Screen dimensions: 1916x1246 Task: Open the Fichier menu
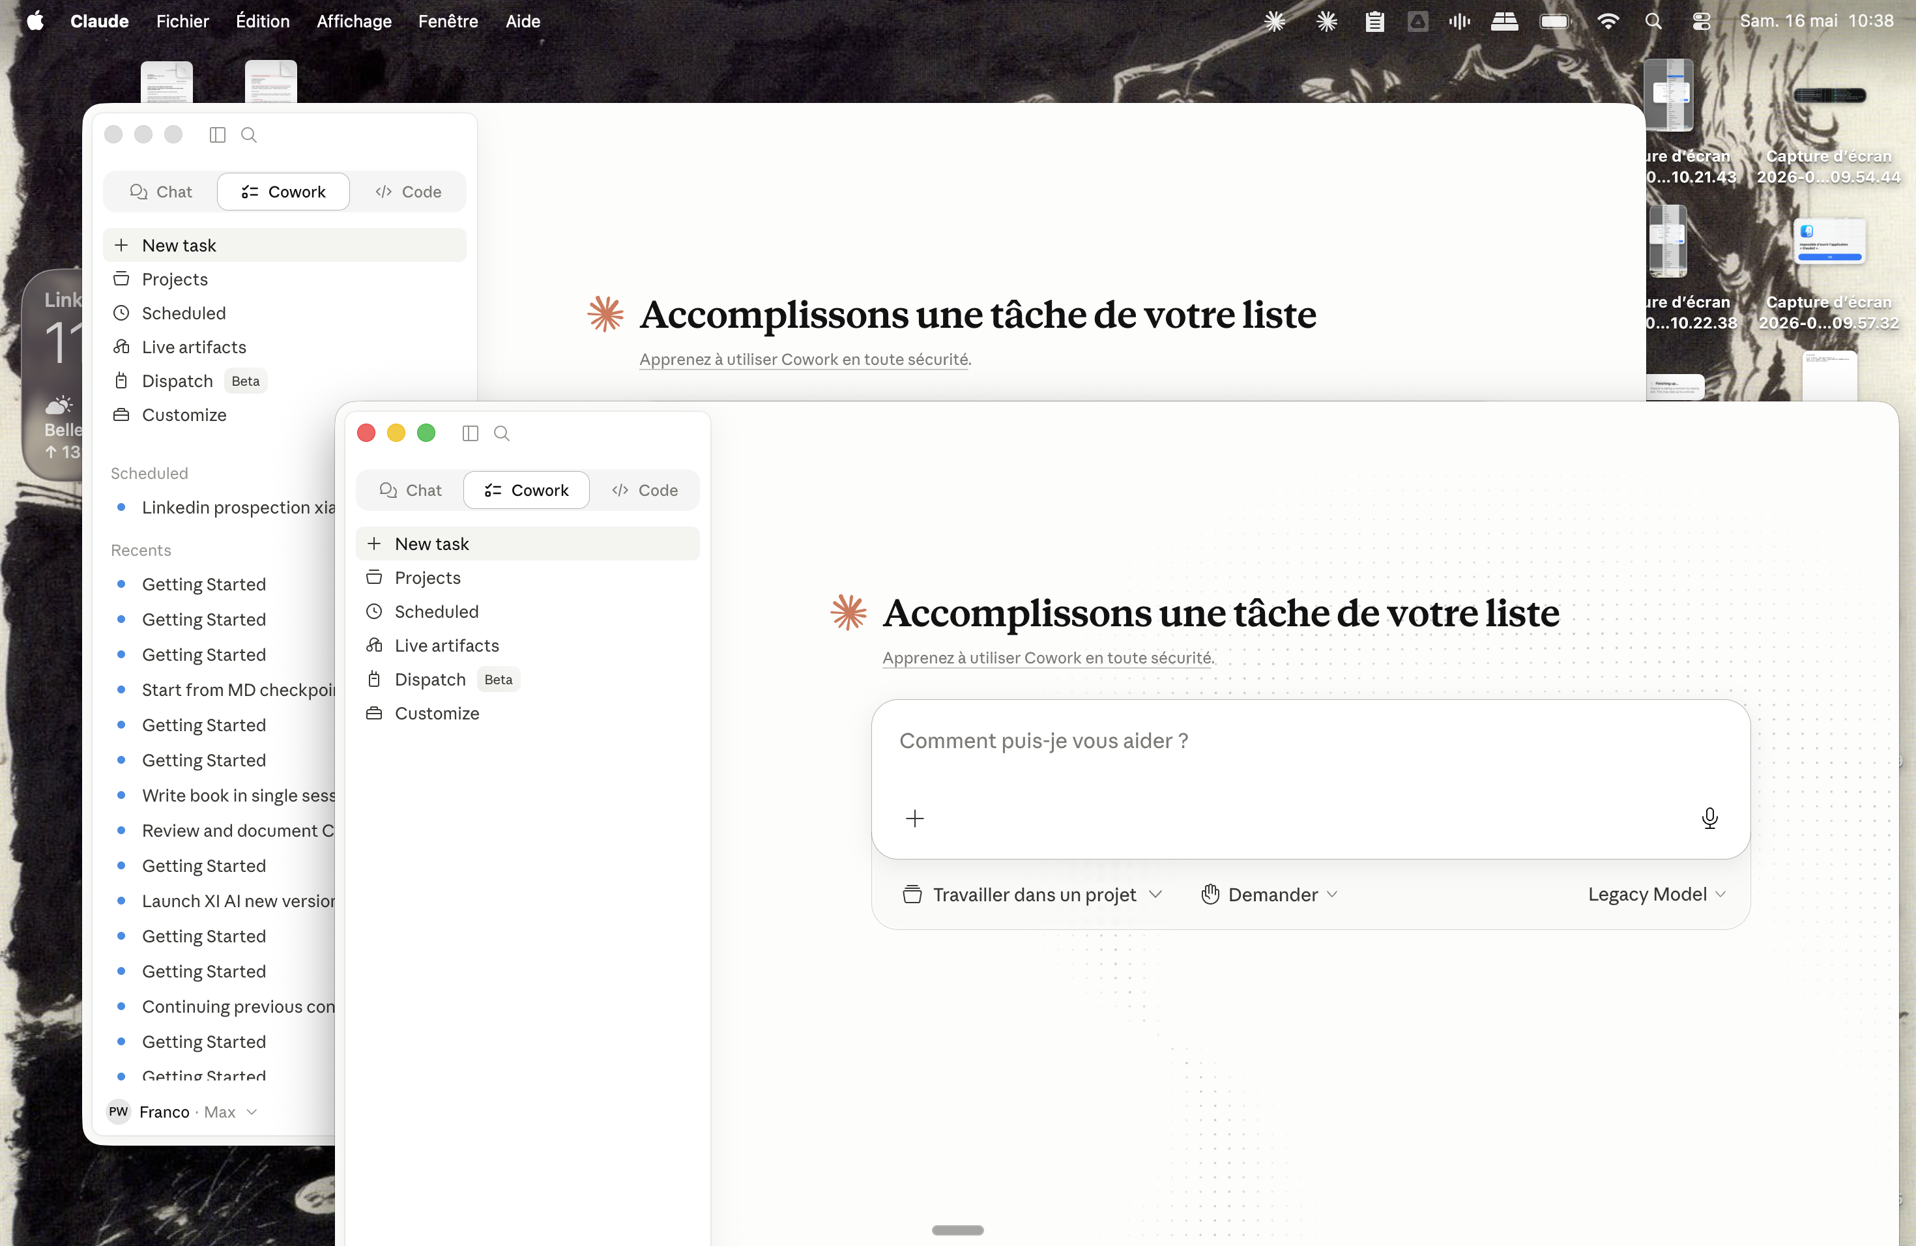182,21
